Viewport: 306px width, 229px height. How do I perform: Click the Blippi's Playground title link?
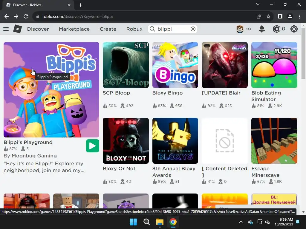(28, 142)
